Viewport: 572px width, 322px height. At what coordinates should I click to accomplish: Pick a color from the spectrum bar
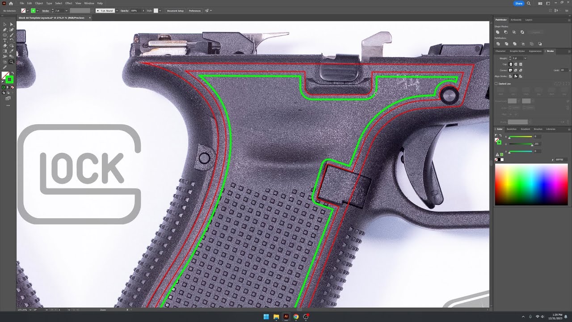pos(531,185)
